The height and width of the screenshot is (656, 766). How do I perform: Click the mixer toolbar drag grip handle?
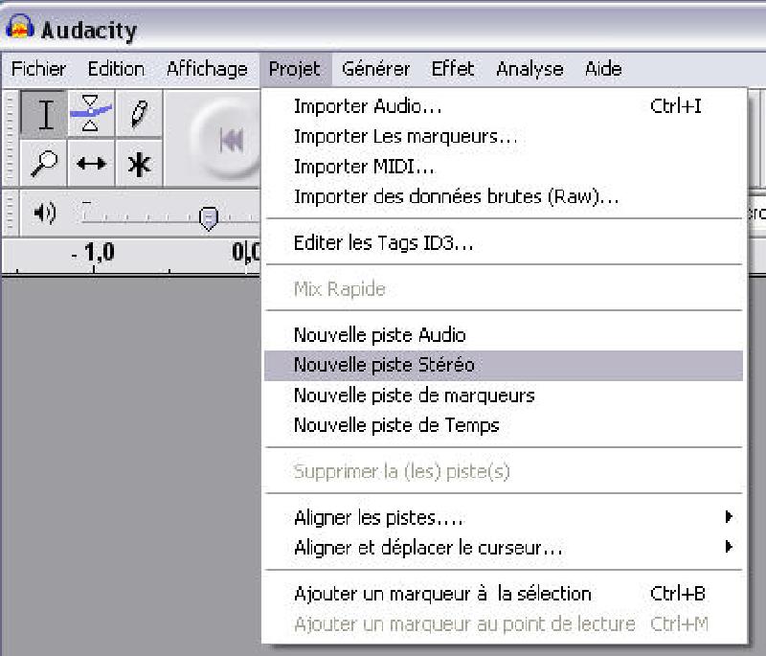(10, 213)
